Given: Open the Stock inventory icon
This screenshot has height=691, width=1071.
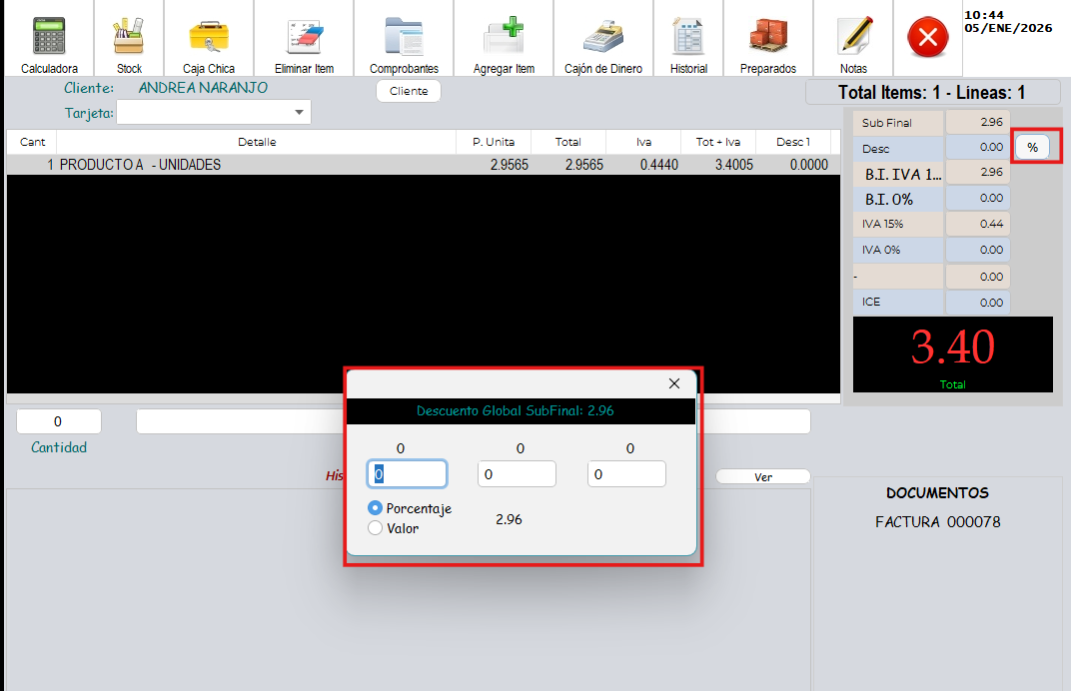Looking at the screenshot, I should click(129, 38).
